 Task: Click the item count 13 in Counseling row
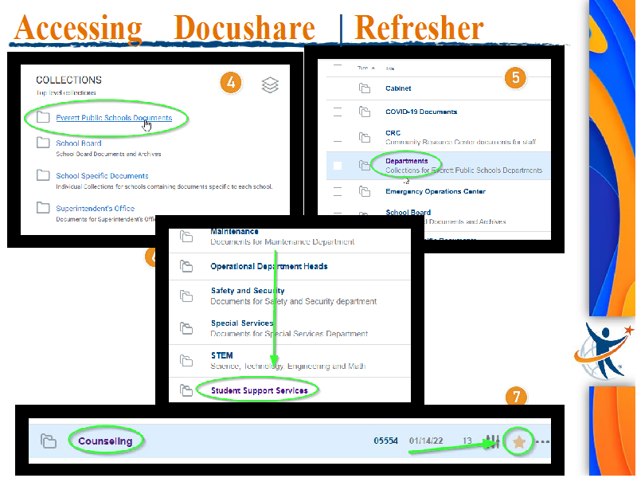point(467,441)
